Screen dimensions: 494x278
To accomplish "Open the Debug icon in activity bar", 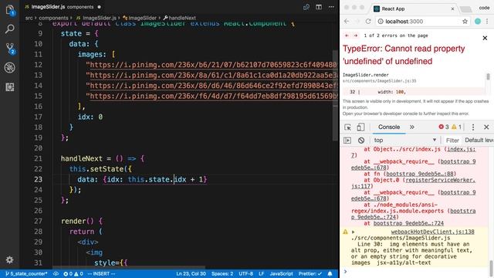I will point(10,67).
